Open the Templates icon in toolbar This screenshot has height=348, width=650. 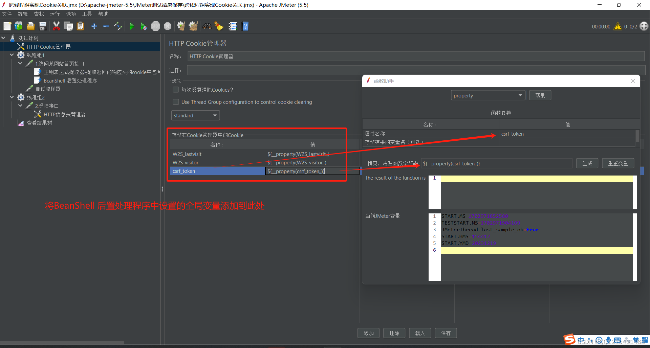click(x=19, y=26)
